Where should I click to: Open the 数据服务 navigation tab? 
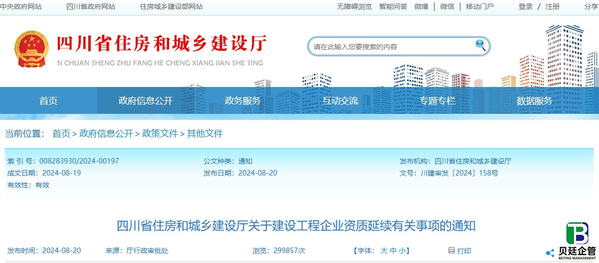[534, 101]
